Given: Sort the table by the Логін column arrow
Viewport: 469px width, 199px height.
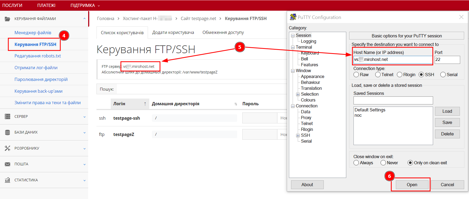Looking at the screenshot, I should point(145,104).
